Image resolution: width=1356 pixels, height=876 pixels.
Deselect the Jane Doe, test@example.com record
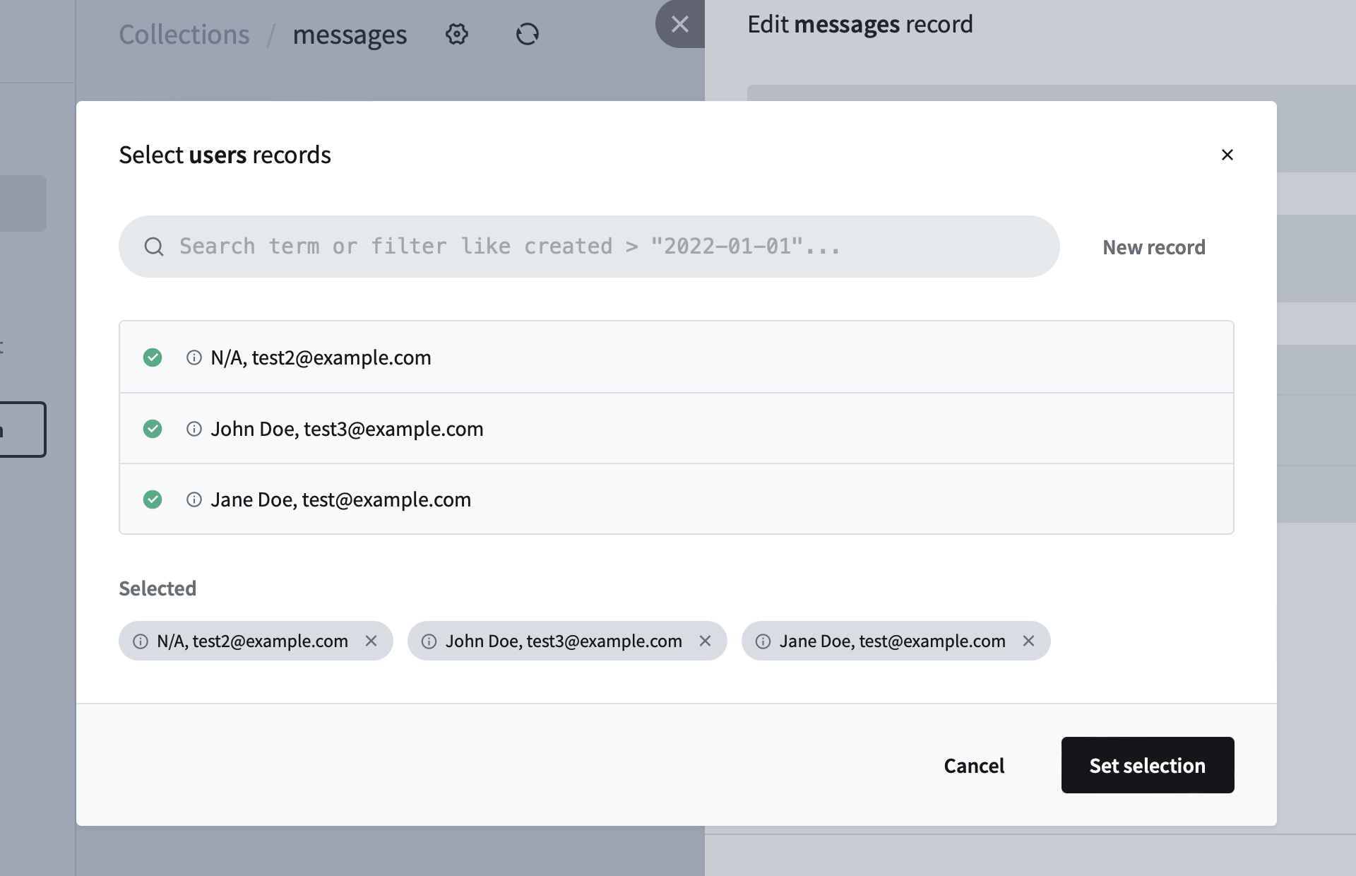(153, 499)
